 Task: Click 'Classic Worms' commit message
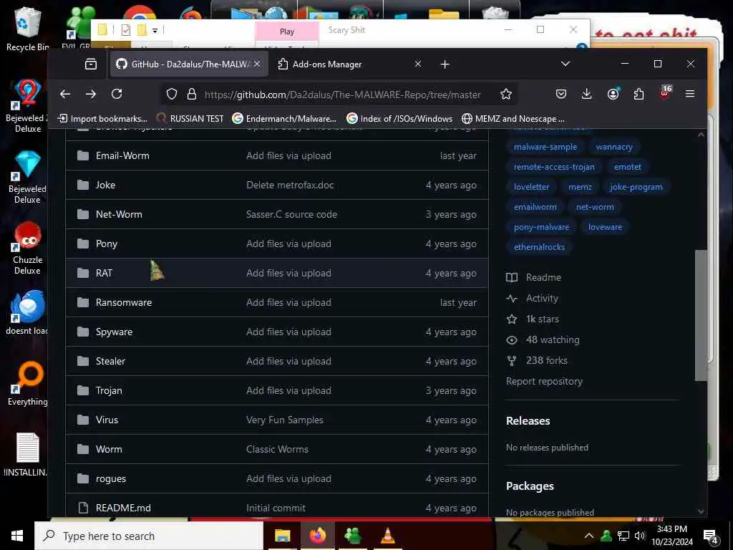pos(277,450)
